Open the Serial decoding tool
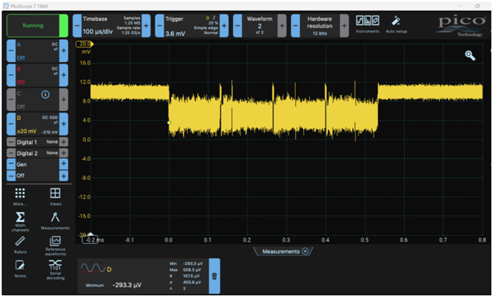 55,265
